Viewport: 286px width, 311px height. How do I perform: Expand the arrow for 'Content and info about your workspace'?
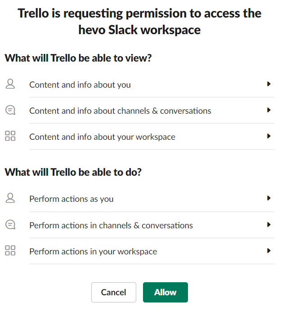[x=269, y=136]
